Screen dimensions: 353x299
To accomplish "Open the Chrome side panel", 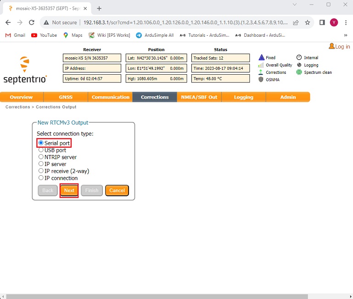I will [322, 22].
